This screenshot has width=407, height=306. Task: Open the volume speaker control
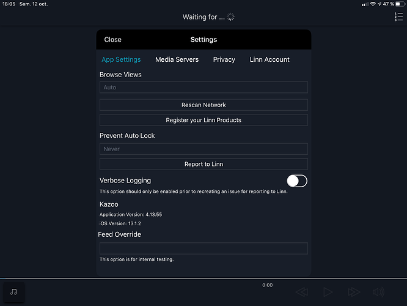coord(378,292)
